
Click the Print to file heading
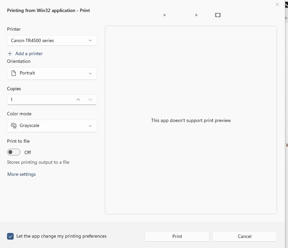[18, 141]
